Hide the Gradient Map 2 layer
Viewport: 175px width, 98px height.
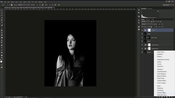(142, 45)
